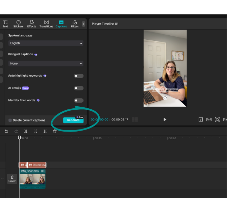Click the Free badge beside AI emojis

coord(25,88)
